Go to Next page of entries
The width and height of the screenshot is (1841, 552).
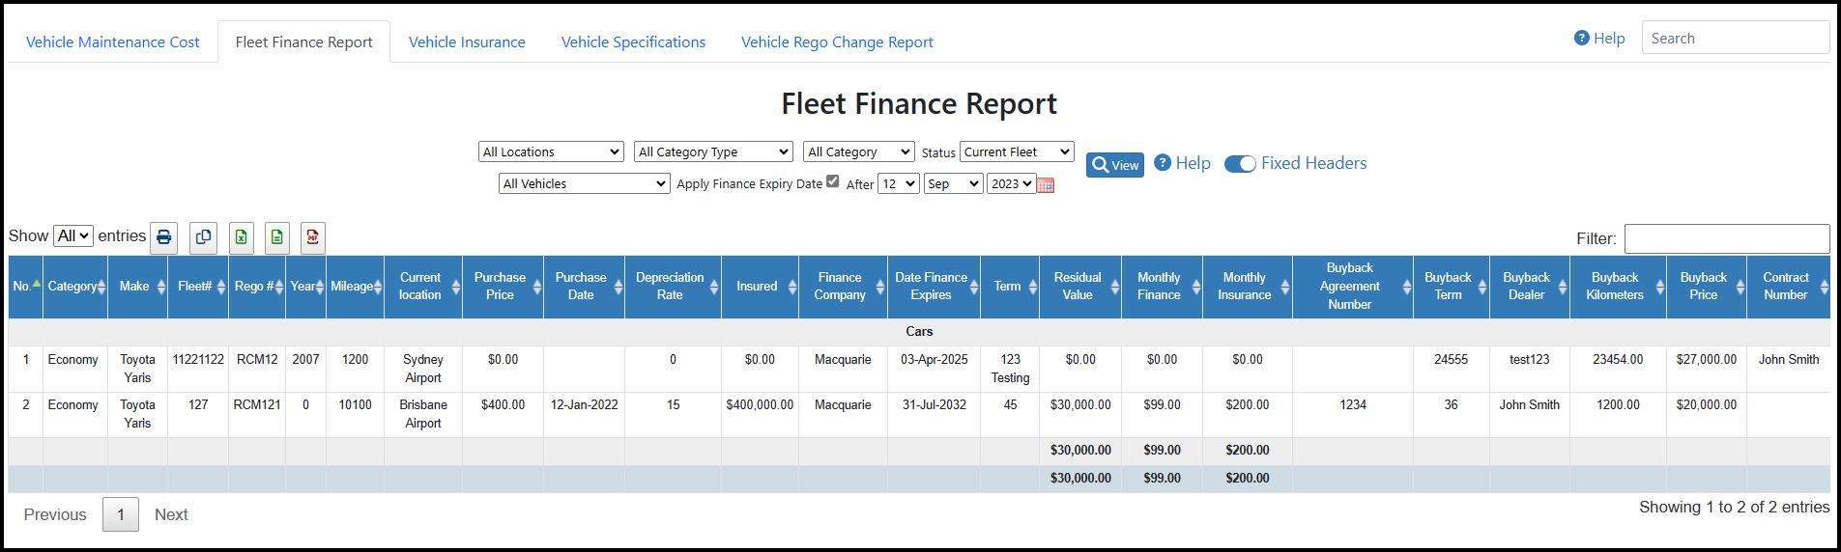tap(171, 514)
